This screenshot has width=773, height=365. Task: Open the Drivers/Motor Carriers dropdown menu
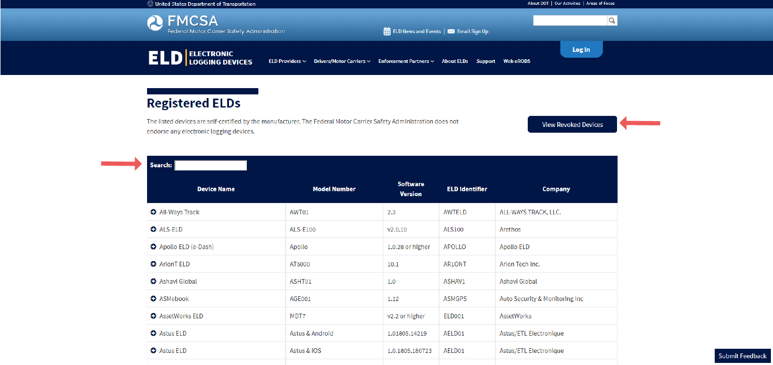tap(342, 61)
